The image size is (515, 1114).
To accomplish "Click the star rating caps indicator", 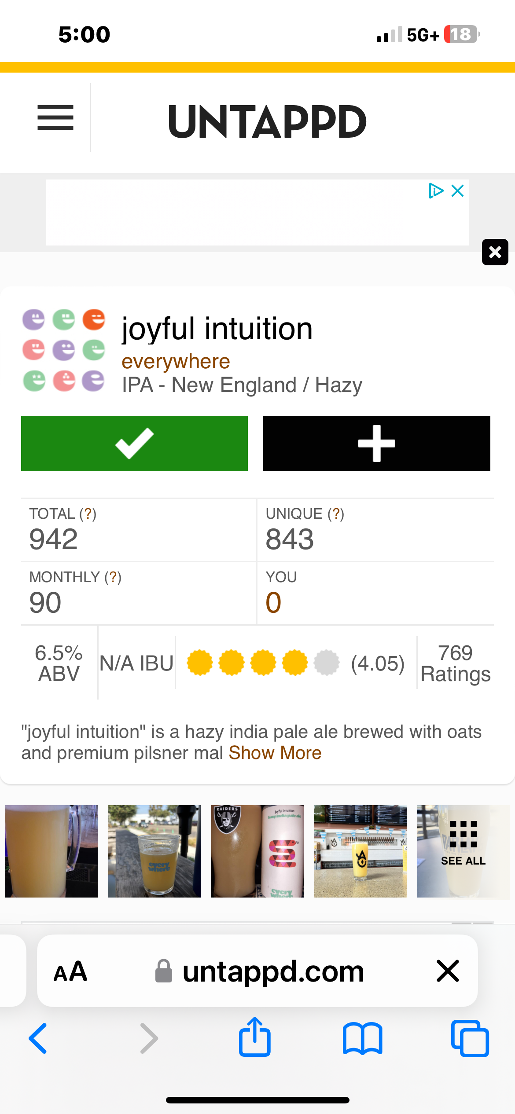I will (x=263, y=663).
